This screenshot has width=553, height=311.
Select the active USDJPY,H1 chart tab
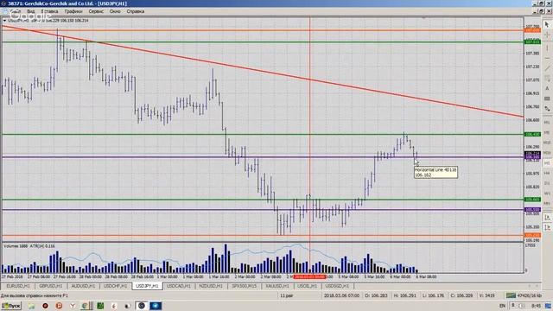tap(147, 286)
